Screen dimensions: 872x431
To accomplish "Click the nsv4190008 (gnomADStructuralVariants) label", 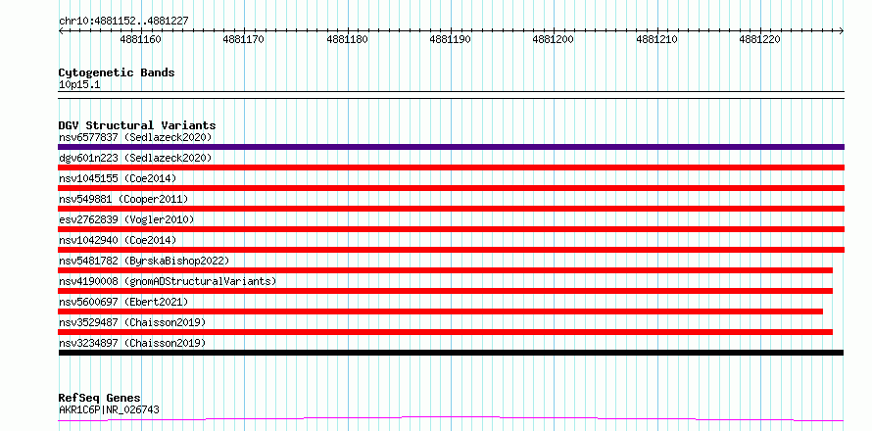I will click(168, 281).
